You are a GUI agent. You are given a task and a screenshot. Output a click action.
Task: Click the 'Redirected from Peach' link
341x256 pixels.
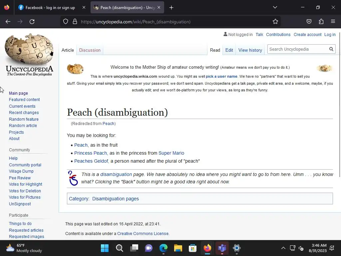(x=108, y=124)
